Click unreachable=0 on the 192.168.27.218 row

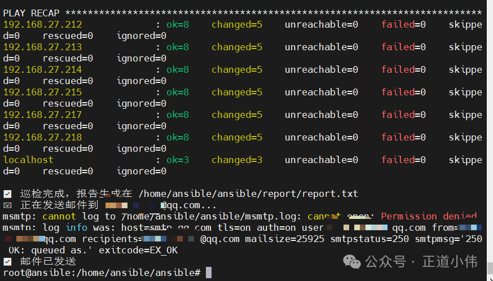[322, 138]
